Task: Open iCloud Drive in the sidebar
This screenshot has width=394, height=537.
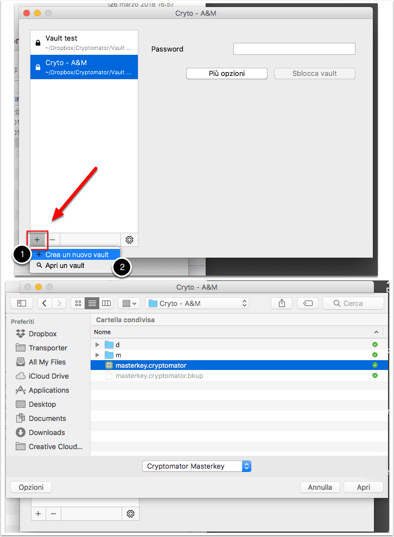Action: (42, 376)
